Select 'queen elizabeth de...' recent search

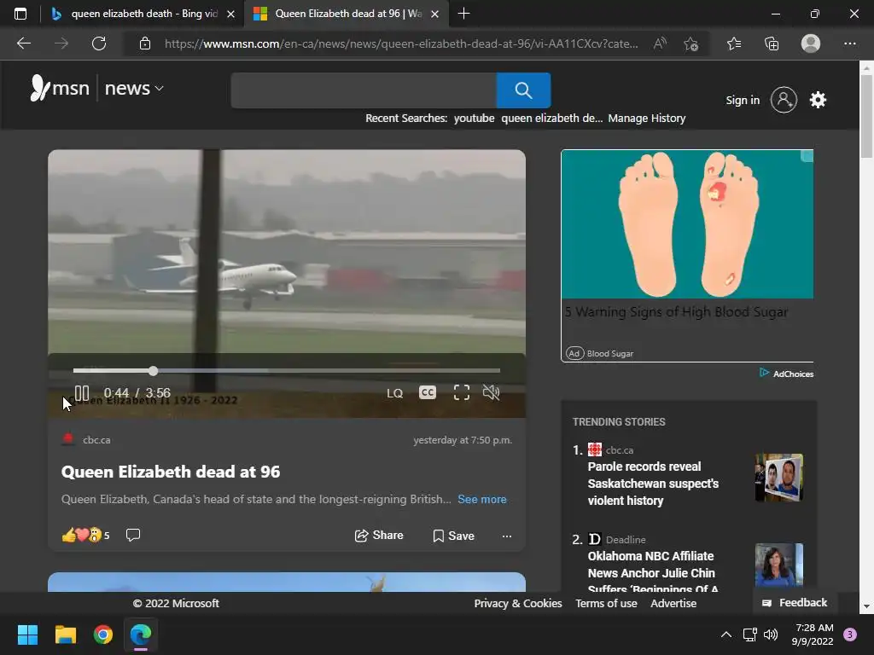552,118
